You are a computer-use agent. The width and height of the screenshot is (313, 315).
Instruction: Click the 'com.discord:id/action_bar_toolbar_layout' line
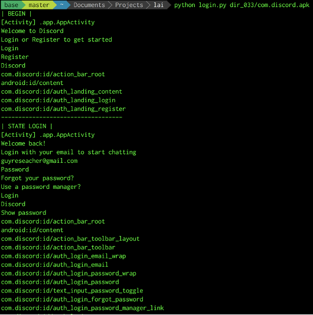(x=70, y=239)
